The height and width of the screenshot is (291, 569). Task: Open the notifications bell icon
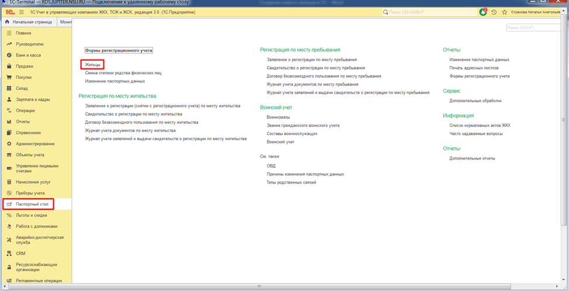[483, 12]
